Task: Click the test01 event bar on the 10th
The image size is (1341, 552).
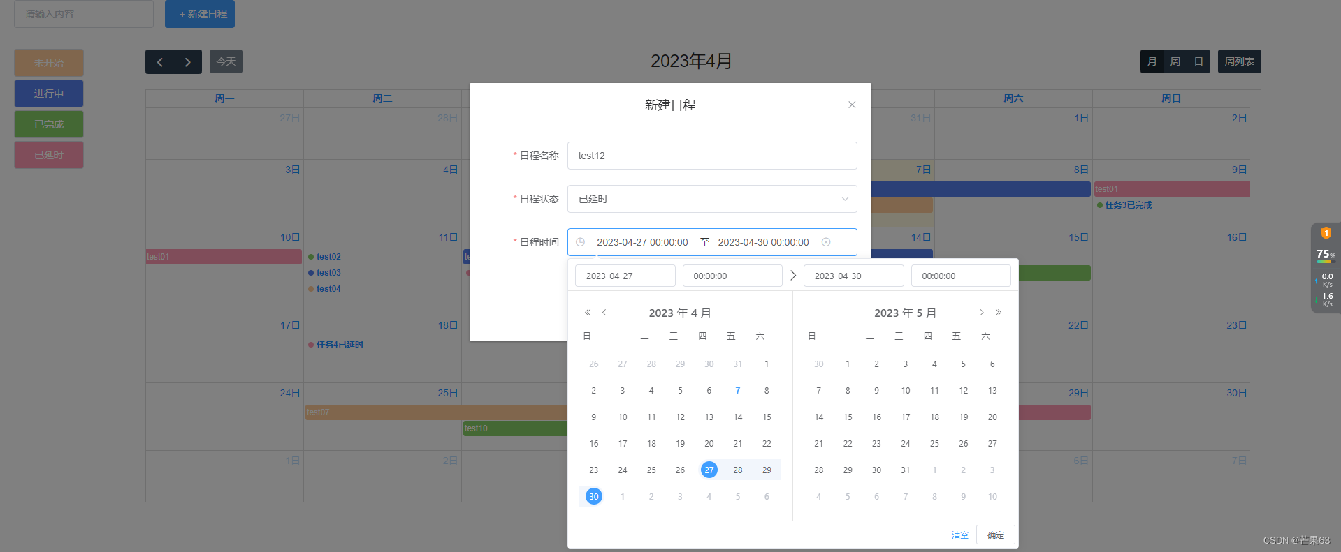Action: [224, 257]
